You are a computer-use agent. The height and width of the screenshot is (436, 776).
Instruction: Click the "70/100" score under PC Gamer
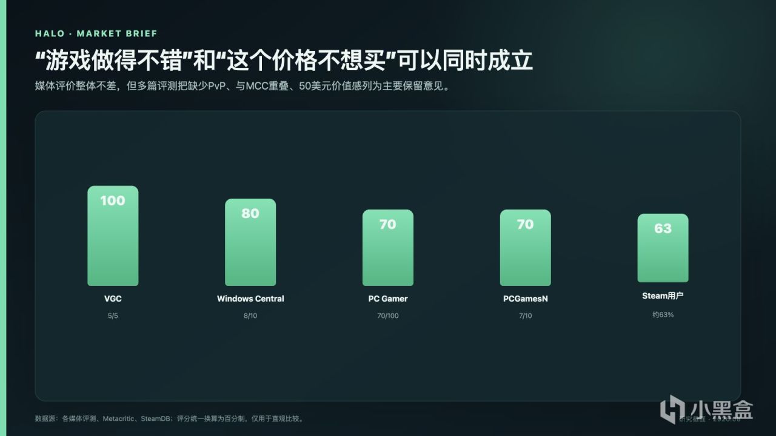pyautogui.click(x=388, y=315)
